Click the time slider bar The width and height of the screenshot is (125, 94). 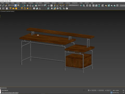(x=3, y=88)
